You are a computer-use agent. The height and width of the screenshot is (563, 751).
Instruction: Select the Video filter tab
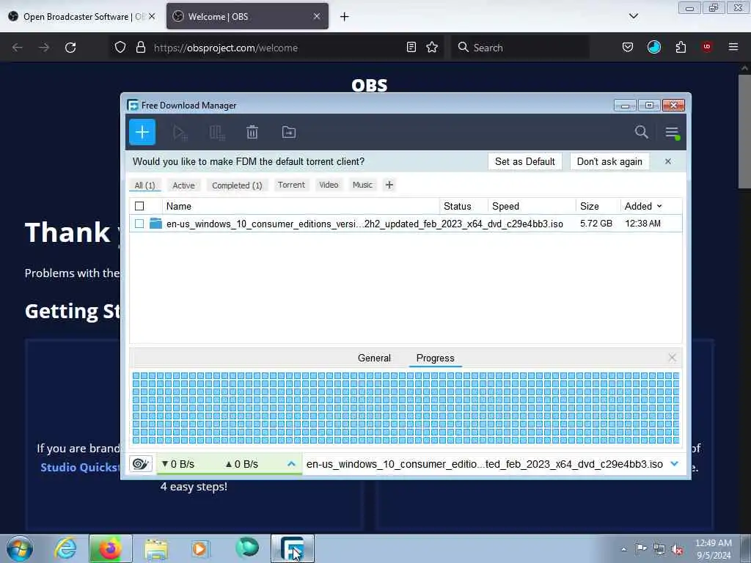pos(329,185)
